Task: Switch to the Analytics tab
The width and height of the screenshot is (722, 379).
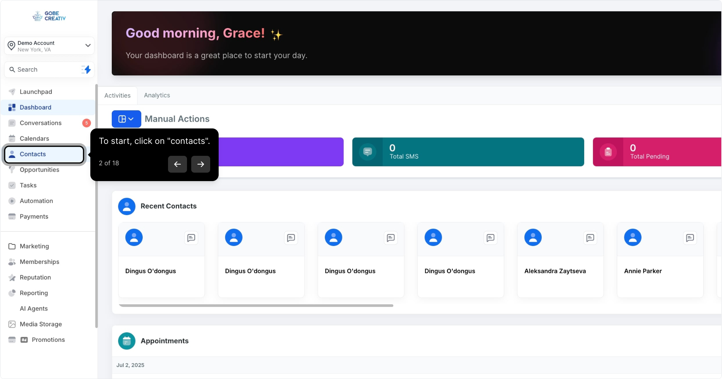Action: 157,95
